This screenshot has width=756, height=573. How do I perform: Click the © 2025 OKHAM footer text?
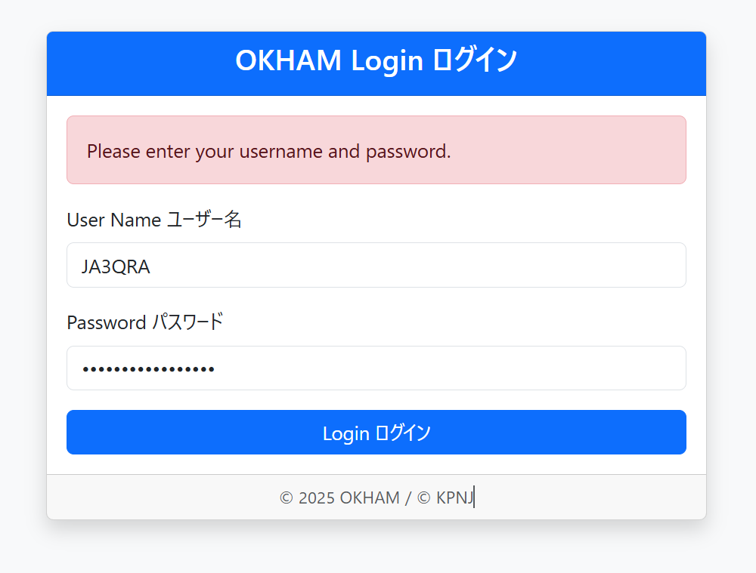click(x=339, y=498)
